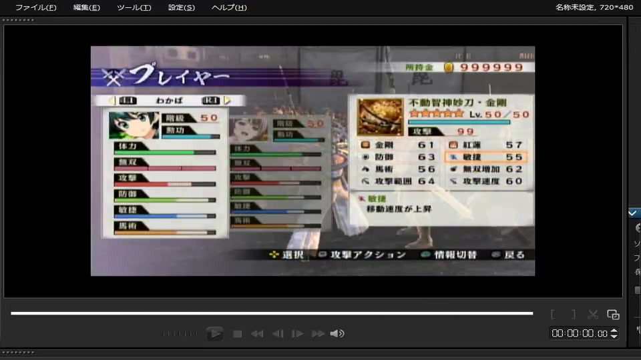Click the 00:00:00.00 timecode field

coord(580,333)
